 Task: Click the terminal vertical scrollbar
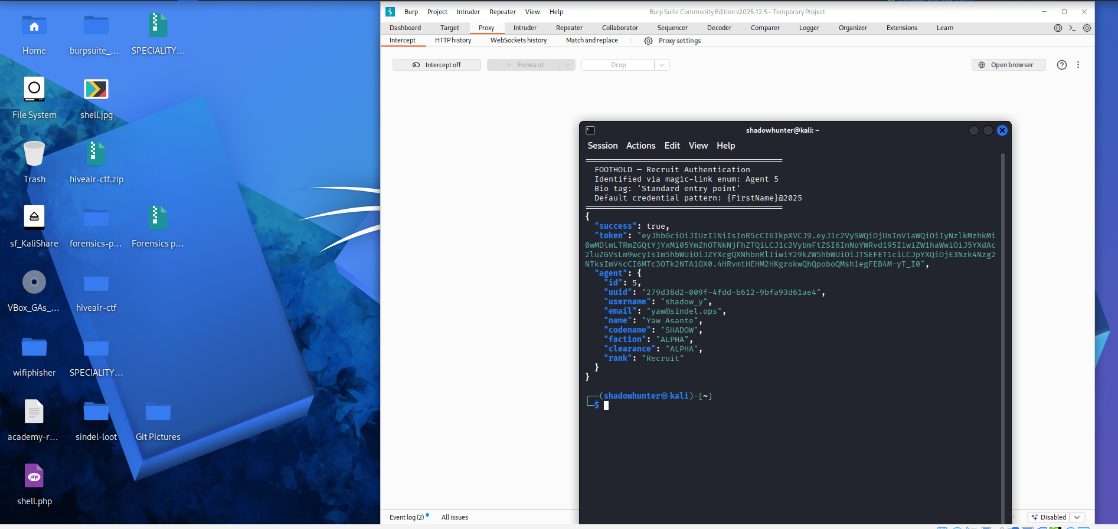[x=1003, y=338]
